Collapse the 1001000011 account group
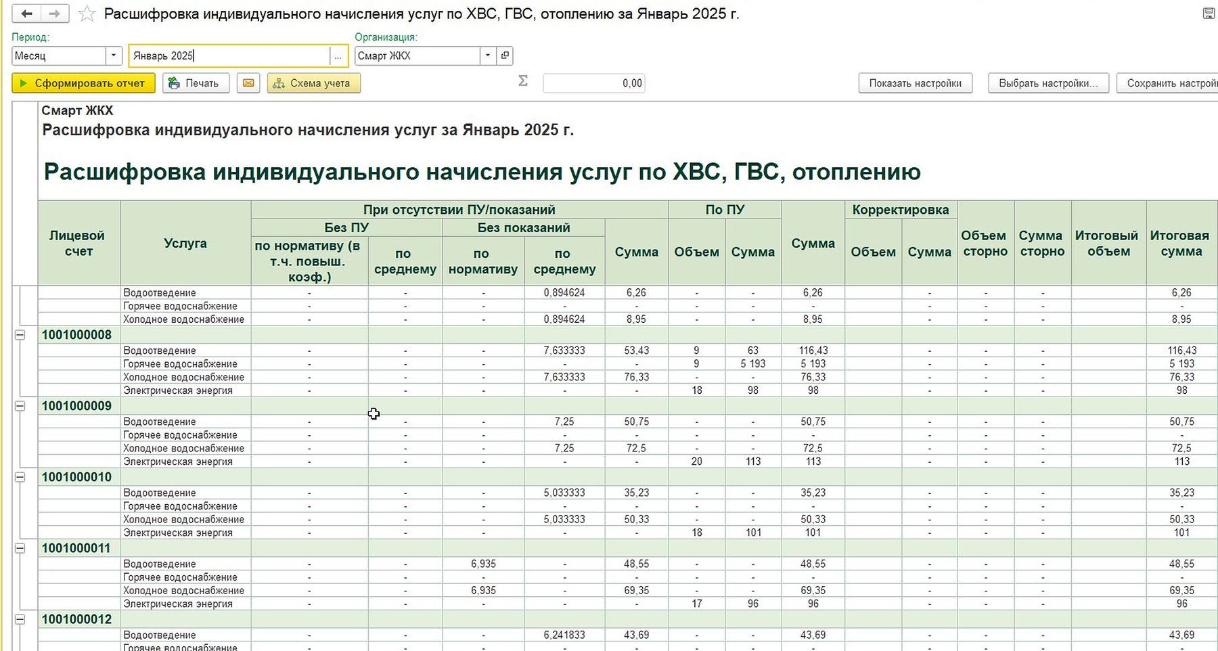Viewport: 1218px width, 651px height. (x=20, y=548)
